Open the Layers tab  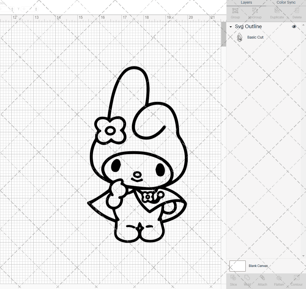(x=246, y=2)
